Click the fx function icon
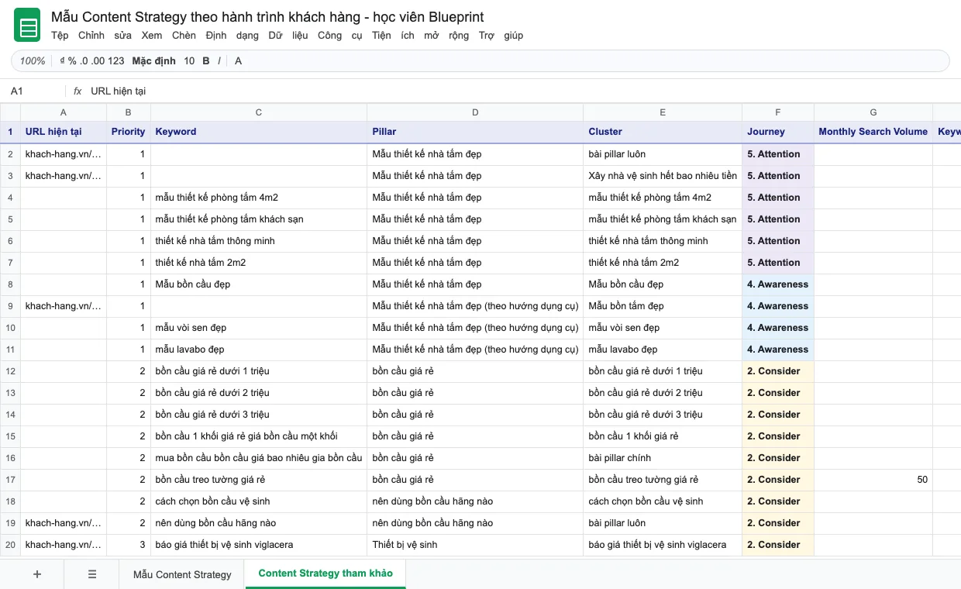Image resolution: width=961 pixels, height=589 pixels. pos(77,91)
